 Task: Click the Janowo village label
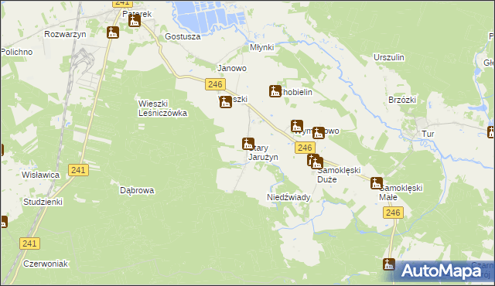click(232, 68)
